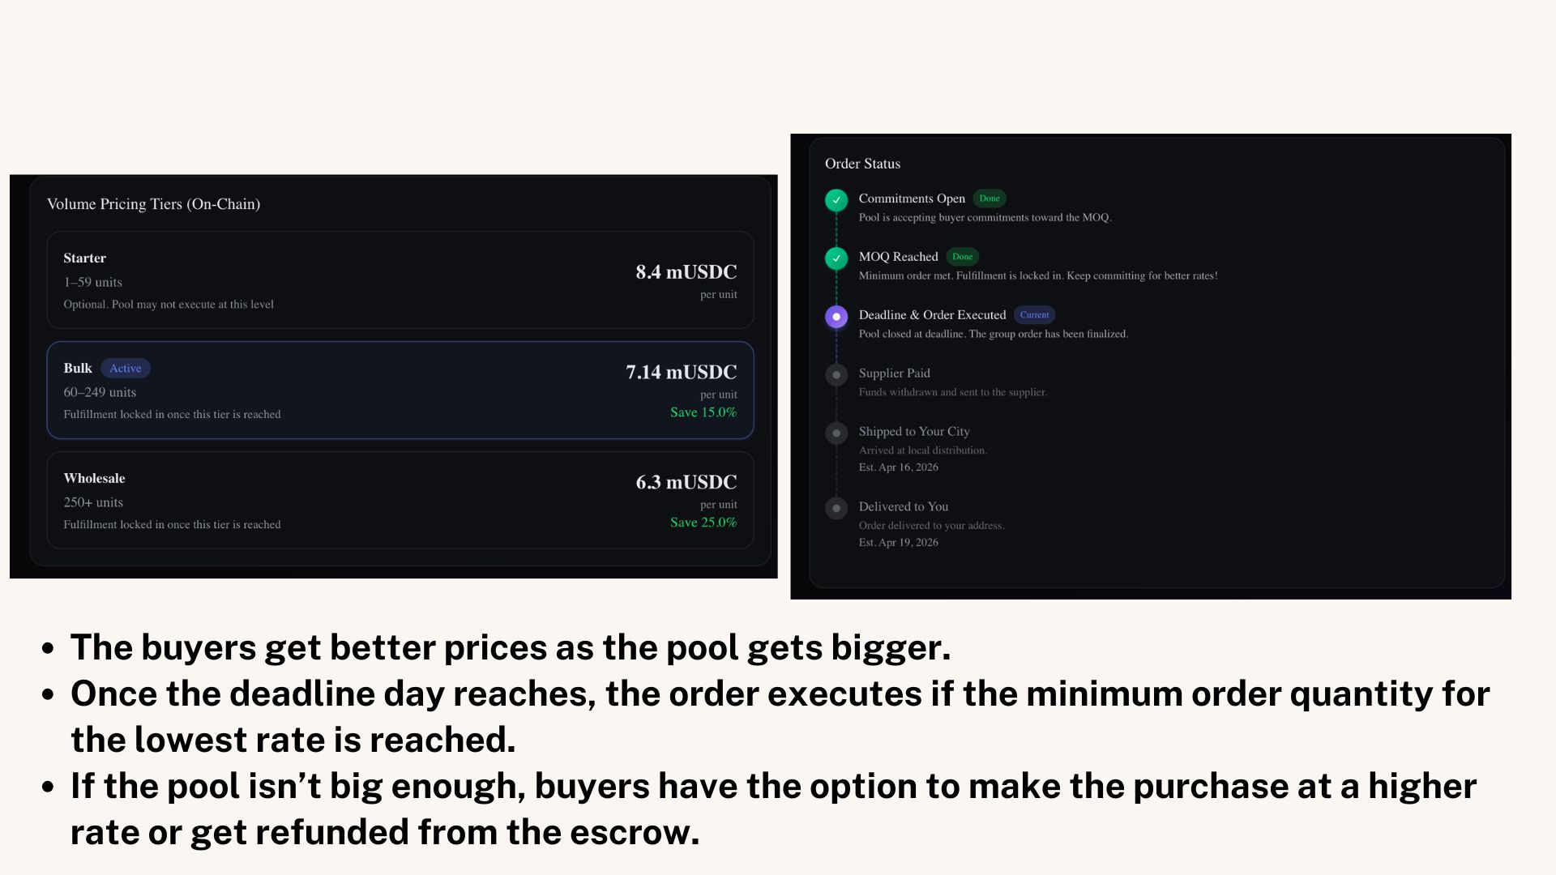The height and width of the screenshot is (875, 1556).
Task: Click the MOQ Reached green checkmark icon
Action: coord(836,258)
